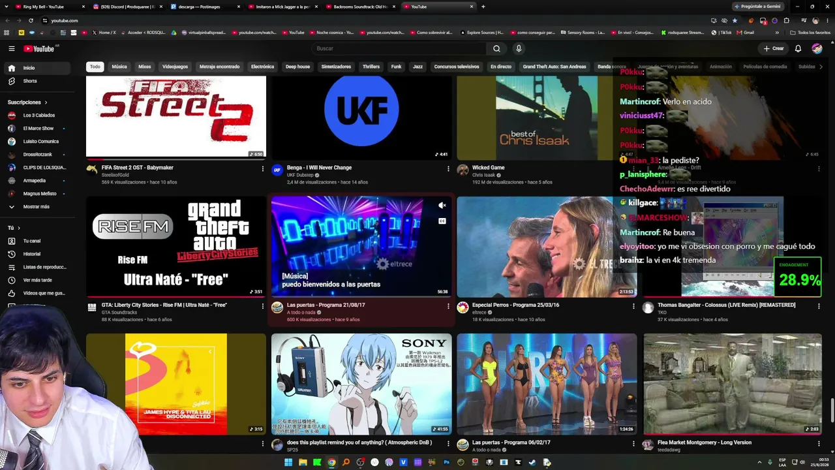835x470 pixels.
Task: Click Pregúntale a Gemini button
Action: 757,7
